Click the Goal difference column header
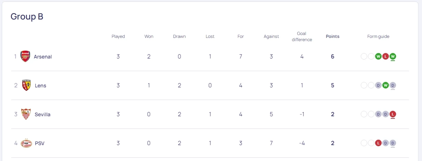422x161 pixels. pyautogui.click(x=302, y=36)
